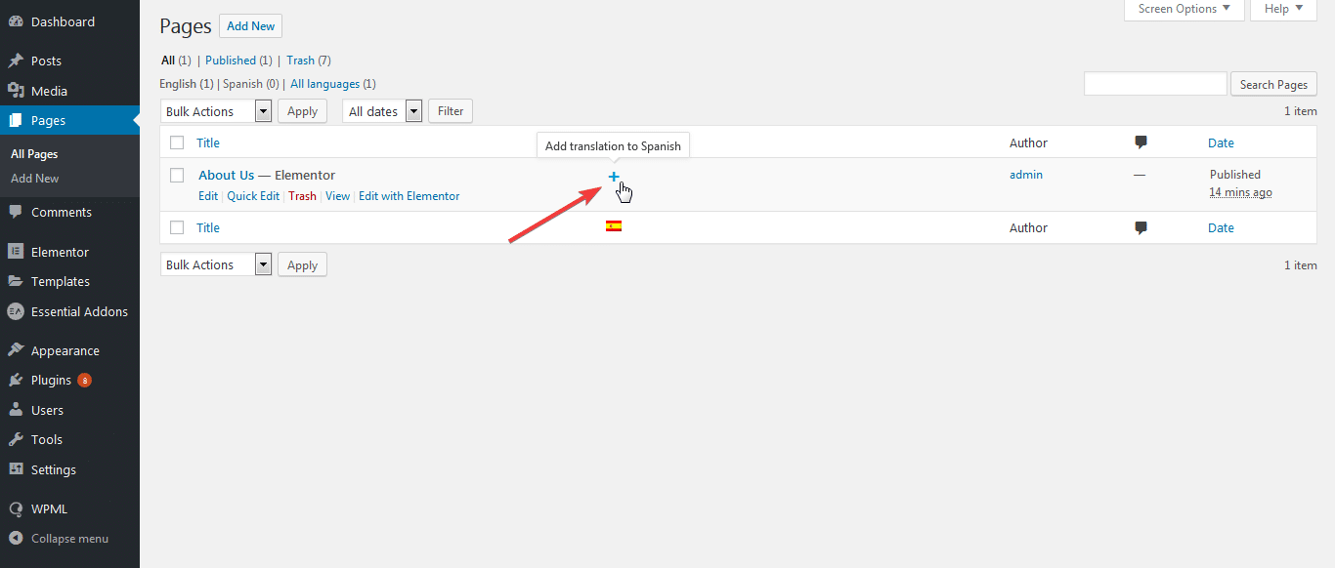Show pages in Spanish language filter
Viewport: 1335px width, 568px height.
(242, 83)
